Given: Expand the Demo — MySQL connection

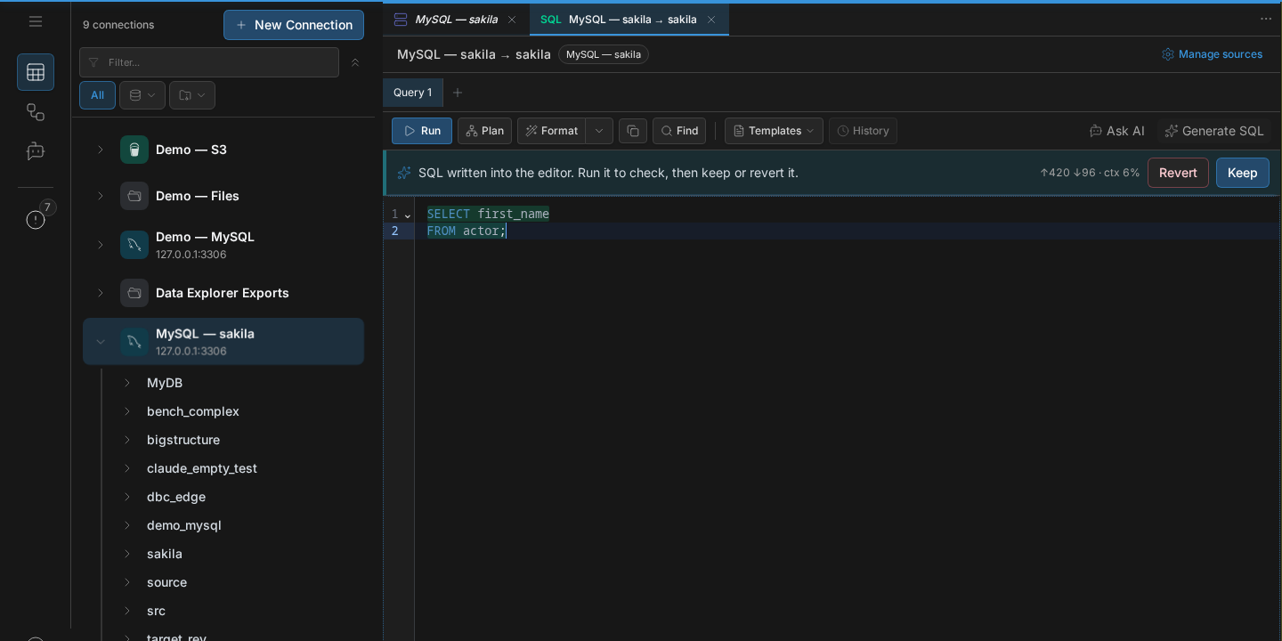Looking at the screenshot, I should coord(101,245).
